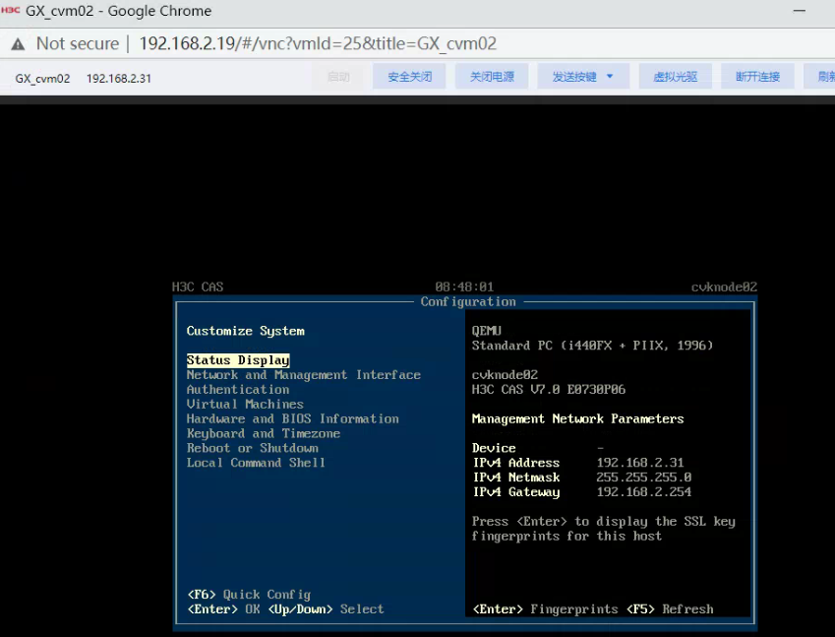This screenshot has height=637, width=835.
Task: Click the URL in the address bar
Action: click(318, 43)
